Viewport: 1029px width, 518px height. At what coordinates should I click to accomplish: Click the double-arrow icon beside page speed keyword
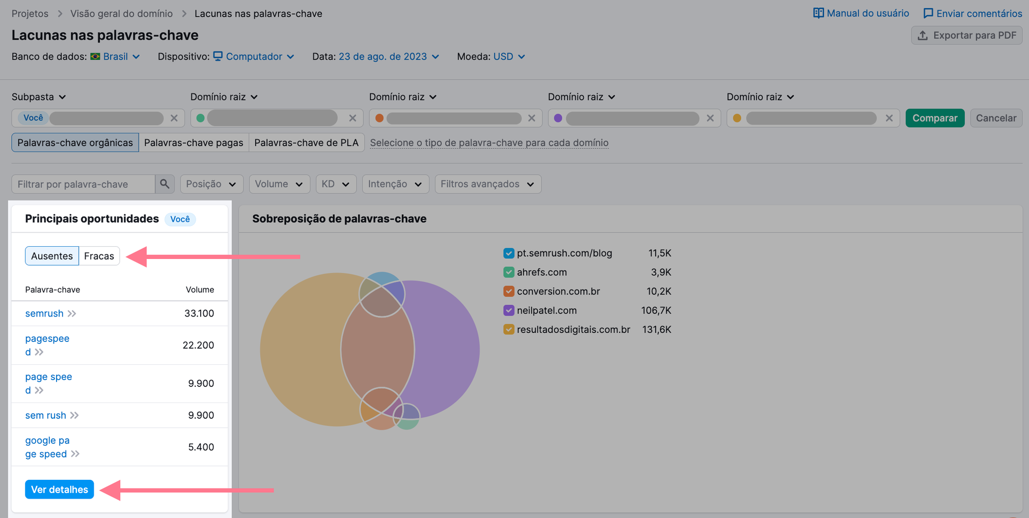pos(39,390)
